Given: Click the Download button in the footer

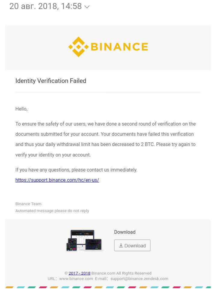Looking at the screenshot, I should [132, 245].
